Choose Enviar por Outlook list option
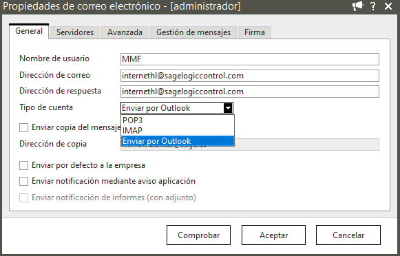 coord(178,141)
